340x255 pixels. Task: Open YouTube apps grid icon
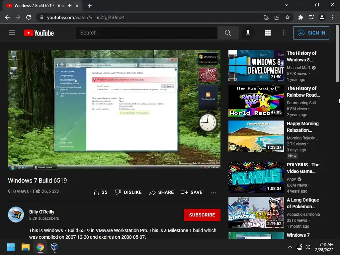point(268,33)
